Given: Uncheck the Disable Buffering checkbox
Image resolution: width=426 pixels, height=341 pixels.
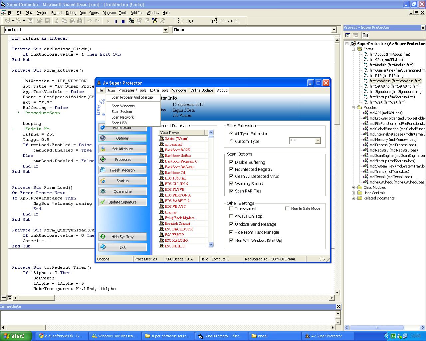Looking at the screenshot, I should click(231, 162).
